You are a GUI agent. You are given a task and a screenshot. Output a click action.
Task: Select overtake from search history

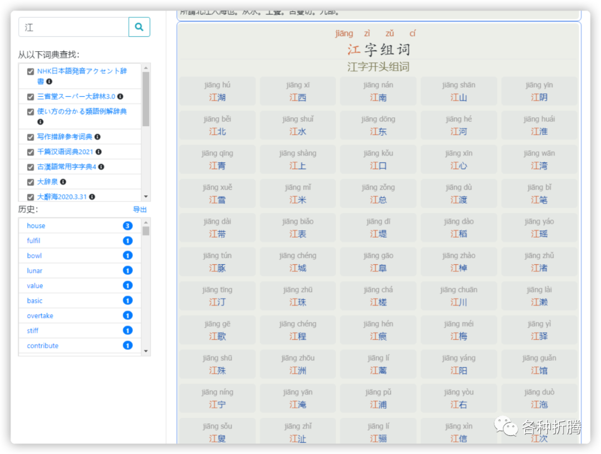40,315
